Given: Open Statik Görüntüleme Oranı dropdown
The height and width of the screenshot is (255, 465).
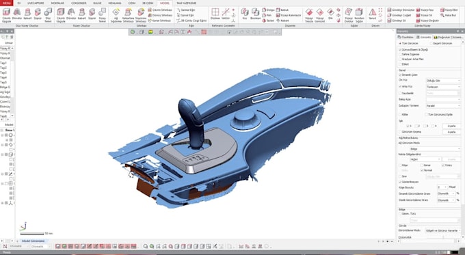Looking at the screenshot, I should click(446, 200).
